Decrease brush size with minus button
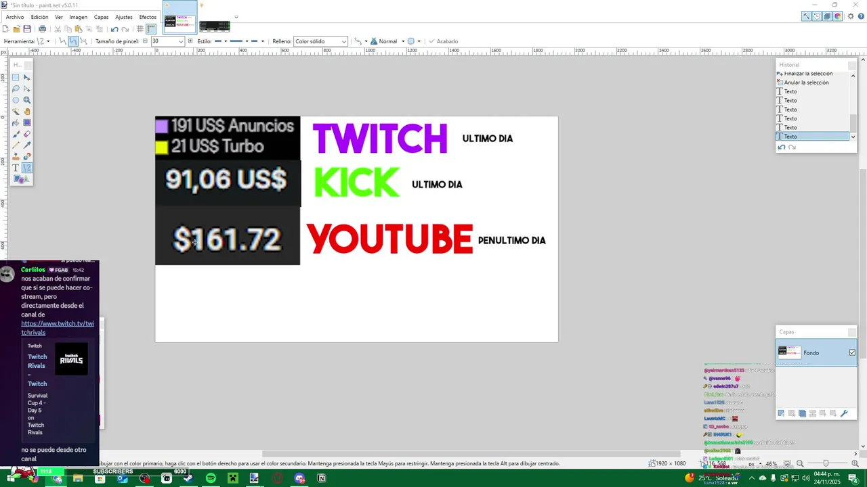This screenshot has height=487, width=867. pyautogui.click(x=145, y=41)
